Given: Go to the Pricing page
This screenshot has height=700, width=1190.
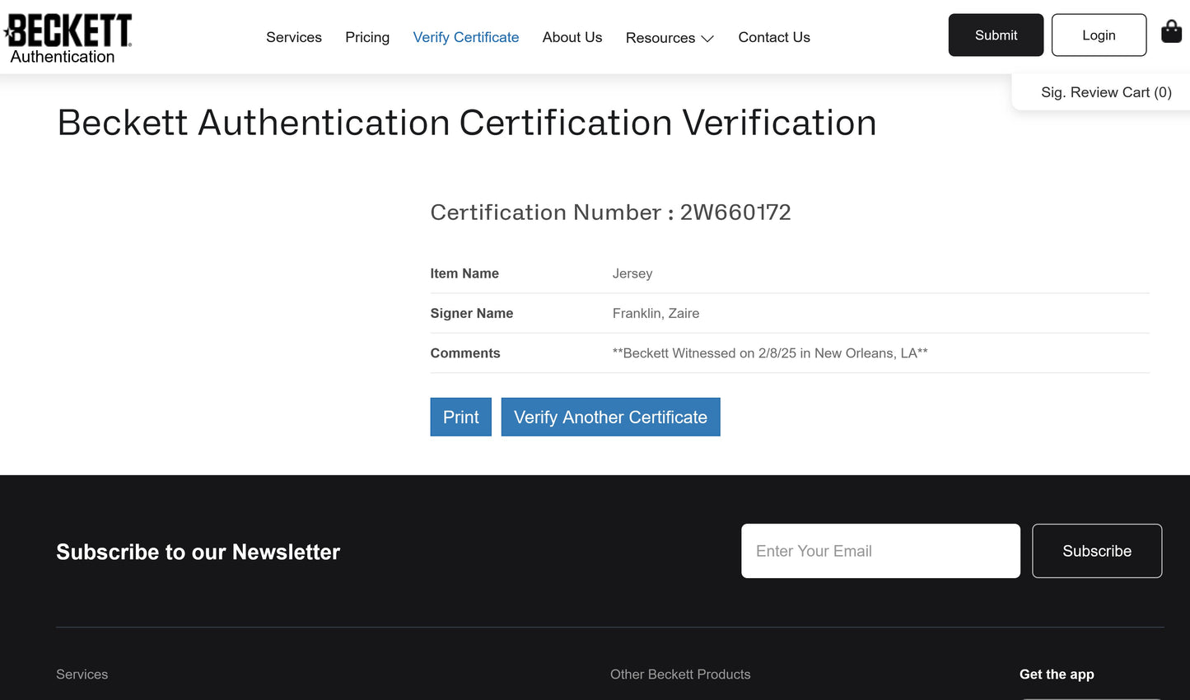Looking at the screenshot, I should [x=367, y=37].
